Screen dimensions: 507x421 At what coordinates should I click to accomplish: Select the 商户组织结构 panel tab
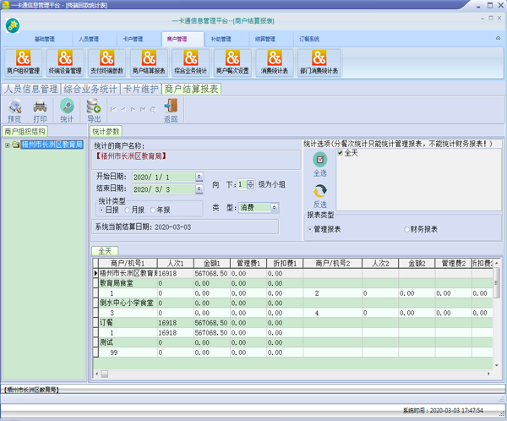(x=25, y=131)
